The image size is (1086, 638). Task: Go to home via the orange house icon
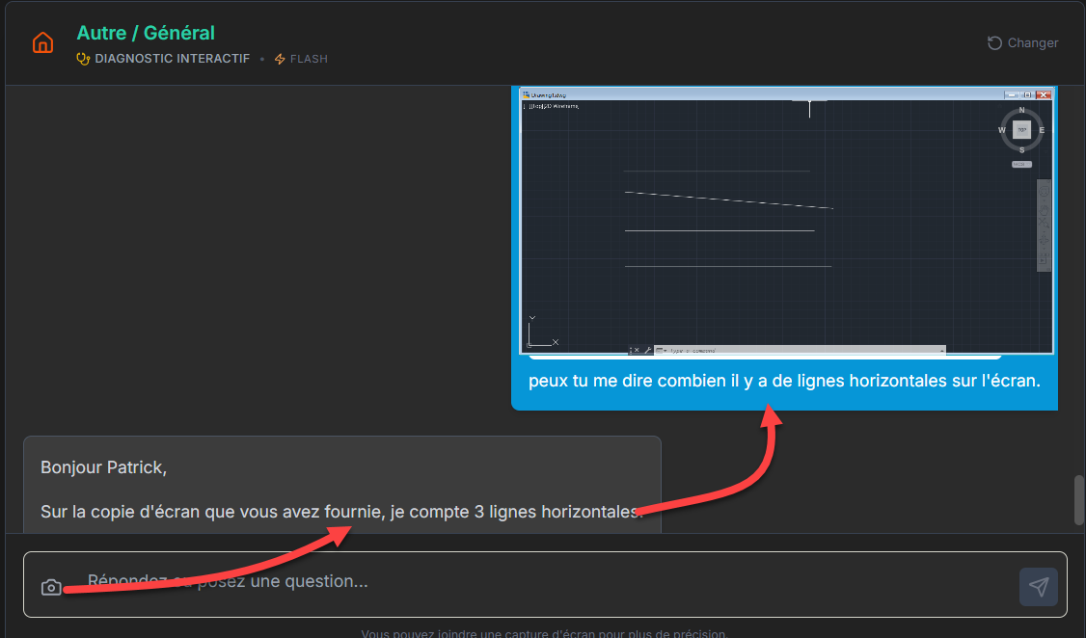[42, 43]
